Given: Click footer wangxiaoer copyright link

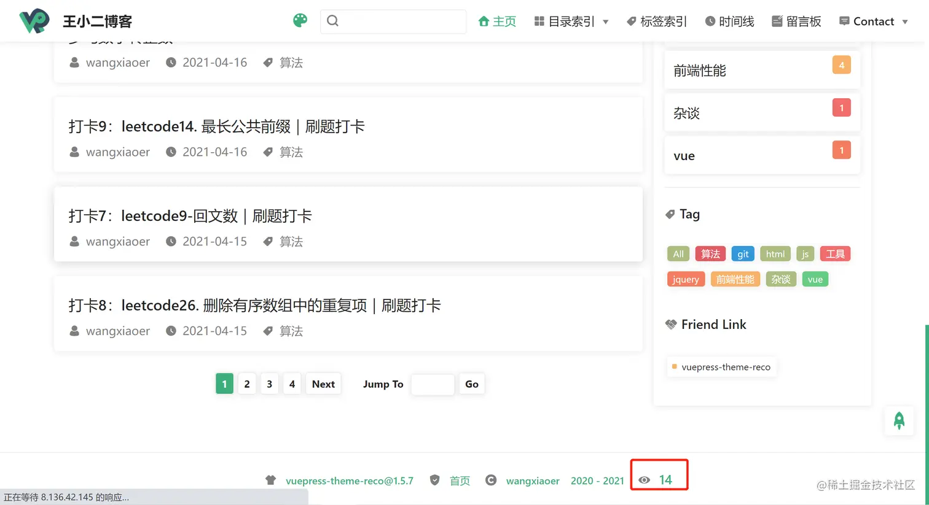Looking at the screenshot, I should coord(533,481).
